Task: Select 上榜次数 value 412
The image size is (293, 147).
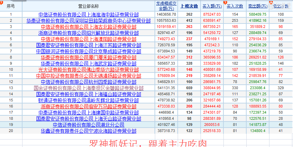Action: tap(189, 20)
